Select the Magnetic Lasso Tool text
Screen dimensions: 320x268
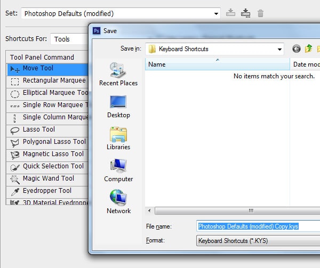click(x=53, y=153)
